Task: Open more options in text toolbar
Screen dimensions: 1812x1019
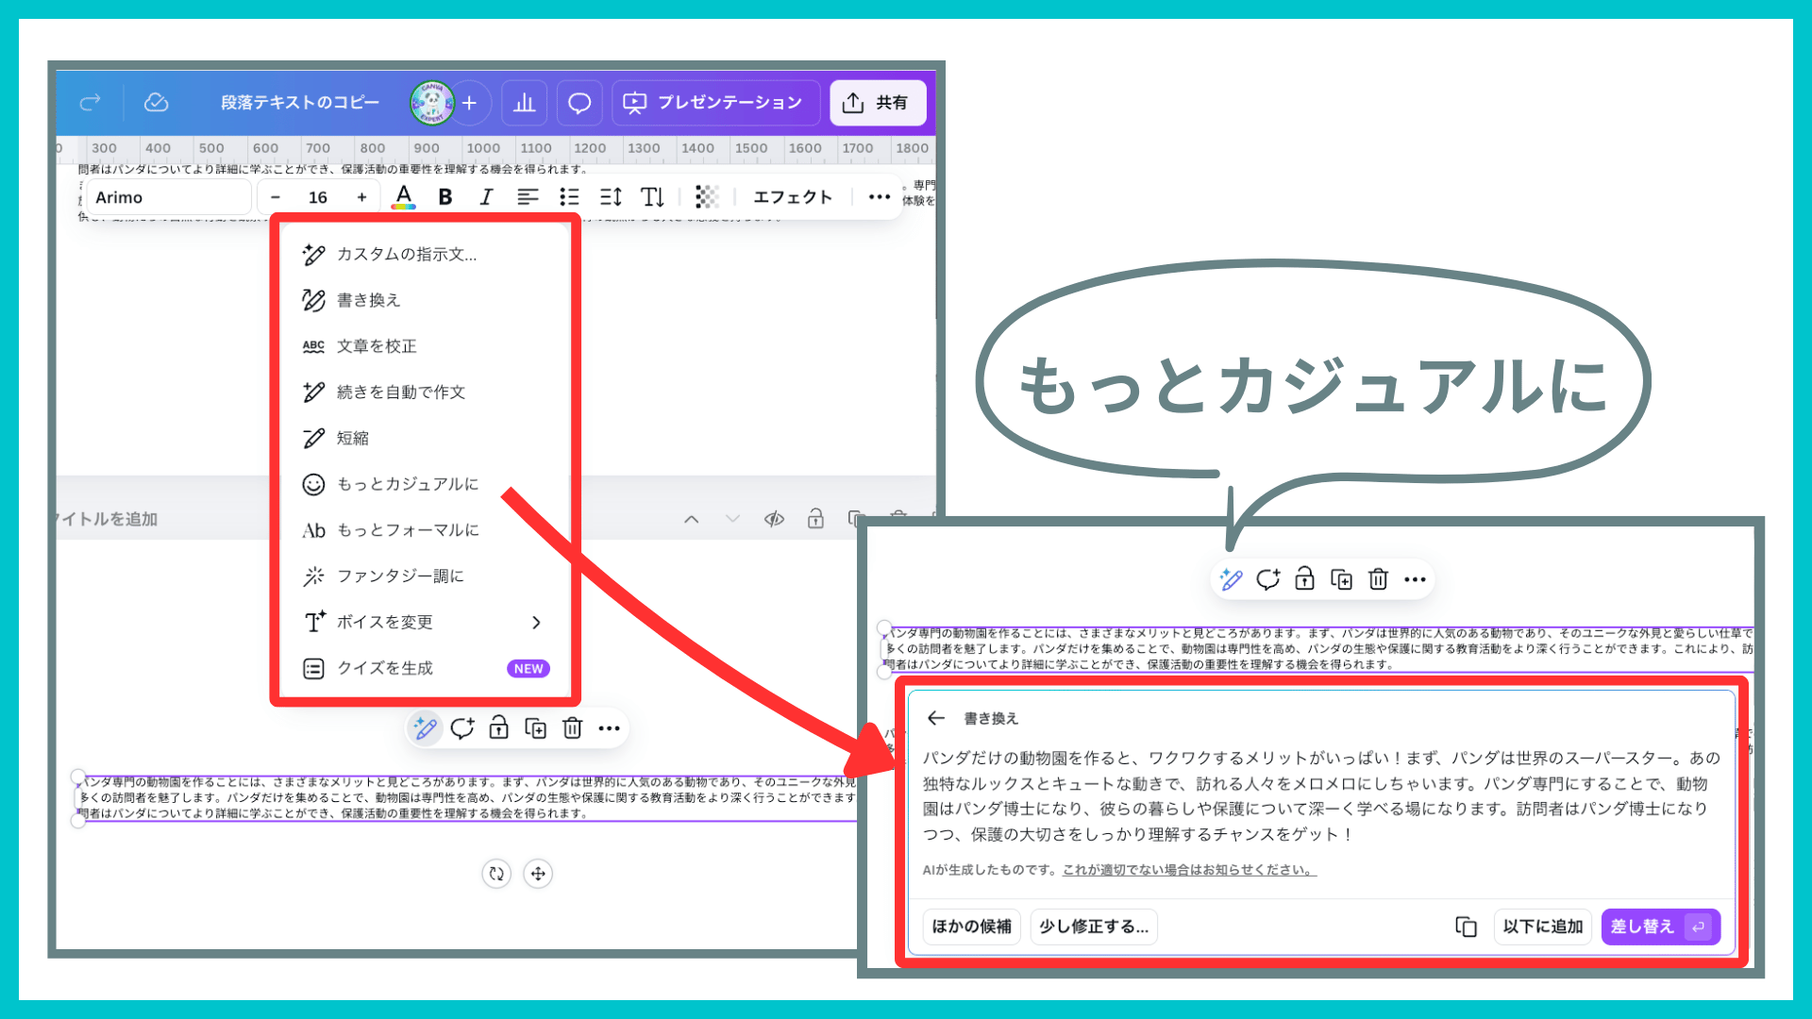Action: tap(879, 197)
